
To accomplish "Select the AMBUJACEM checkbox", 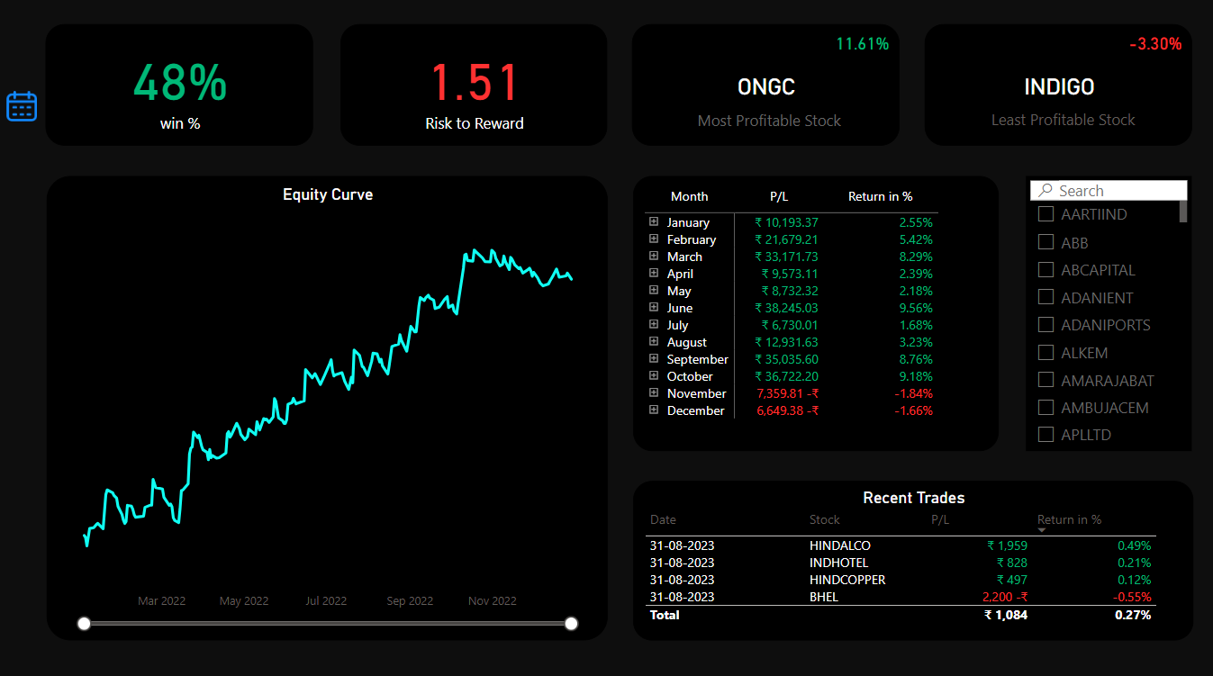I will pyautogui.click(x=1046, y=408).
